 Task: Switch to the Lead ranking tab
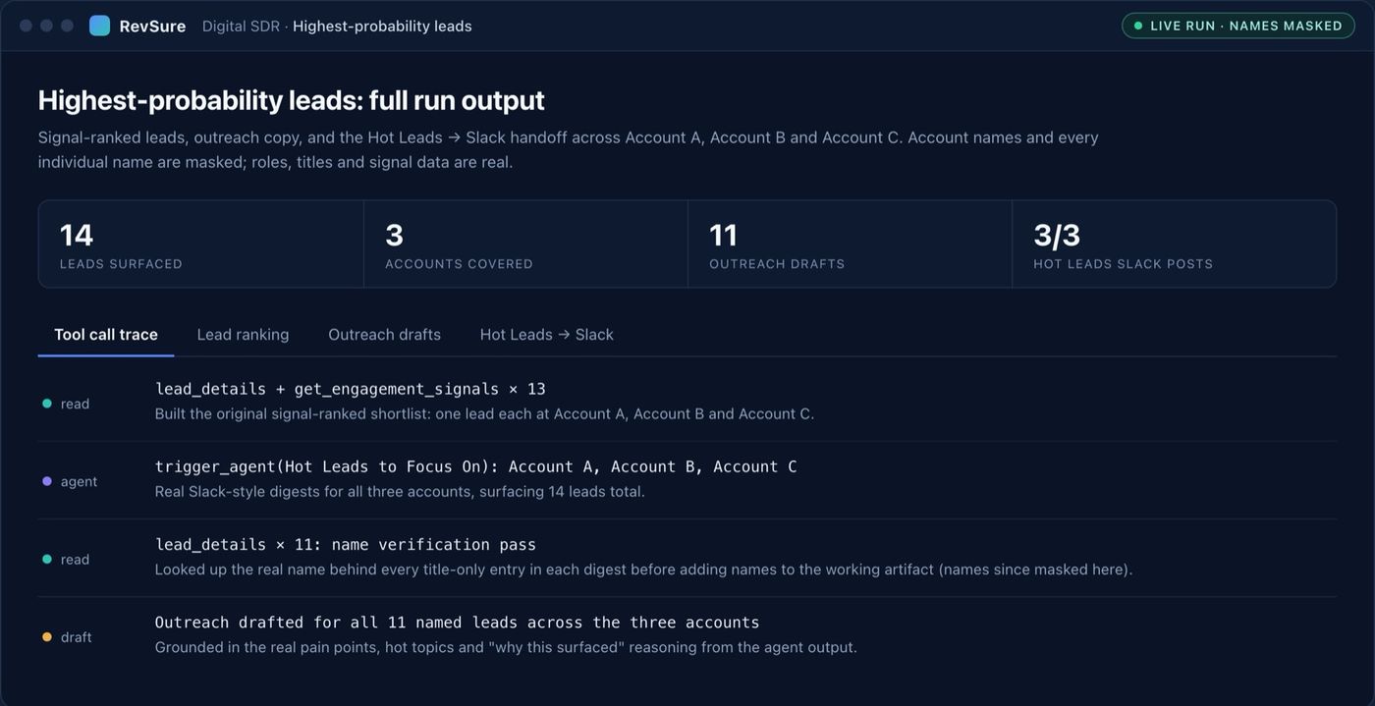(x=243, y=334)
